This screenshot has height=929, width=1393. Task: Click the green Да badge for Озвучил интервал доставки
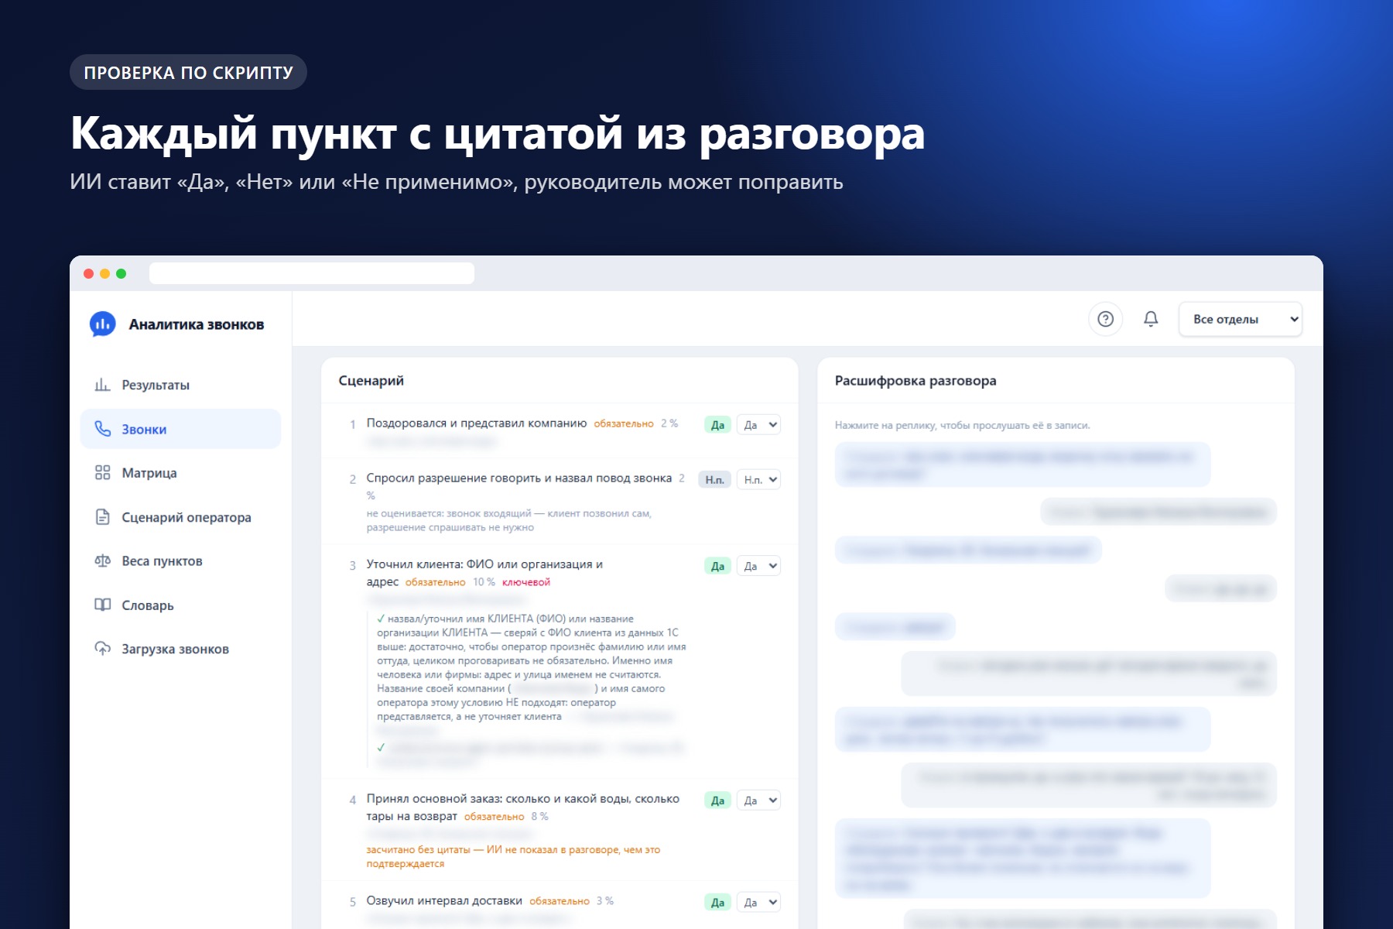point(717,903)
